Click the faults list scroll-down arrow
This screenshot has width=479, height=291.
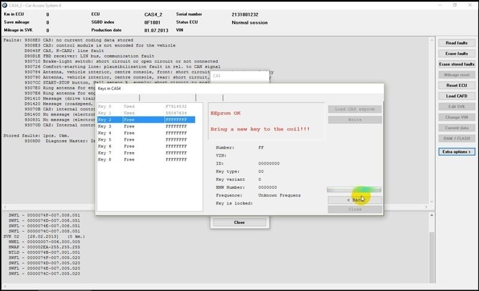(432, 202)
